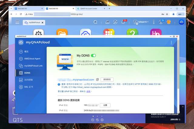Click the 此处 UPnP link
Viewport: 194px width, 129px height.
88,91
